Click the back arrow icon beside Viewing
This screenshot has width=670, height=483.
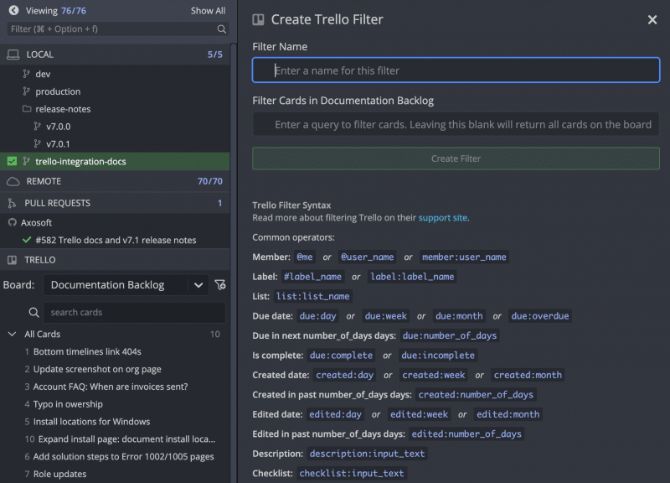[x=13, y=10]
